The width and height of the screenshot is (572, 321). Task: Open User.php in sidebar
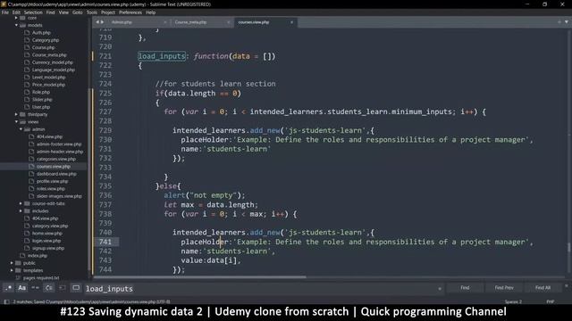(x=41, y=107)
